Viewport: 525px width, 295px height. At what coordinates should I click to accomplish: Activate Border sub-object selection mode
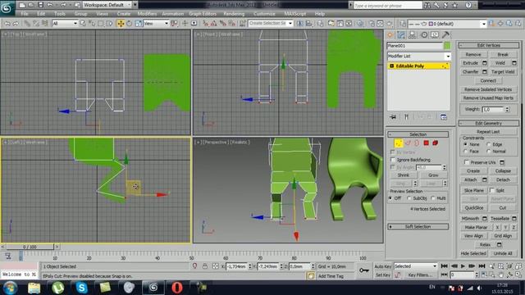417,143
